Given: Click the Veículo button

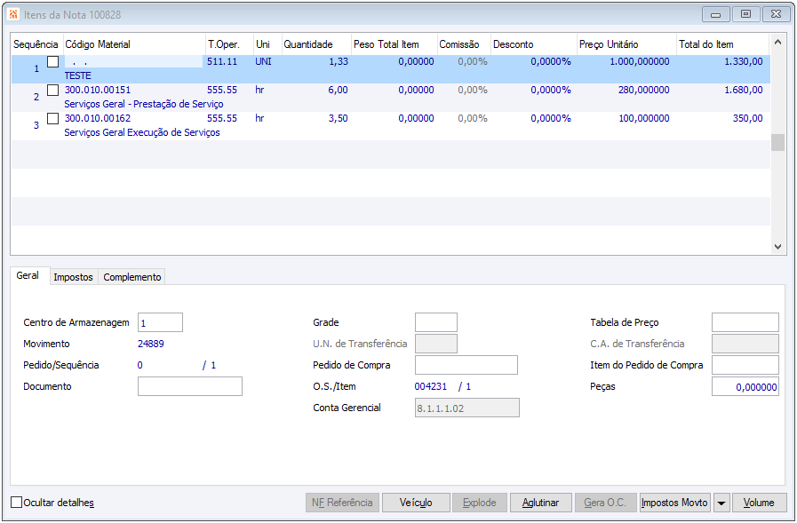Looking at the screenshot, I should click(x=416, y=503).
